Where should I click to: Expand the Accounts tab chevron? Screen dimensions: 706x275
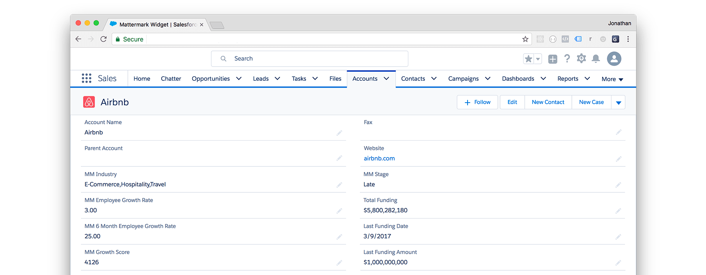point(386,78)
